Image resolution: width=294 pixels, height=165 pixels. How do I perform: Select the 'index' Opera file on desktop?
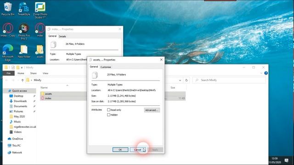coord(40,30)
